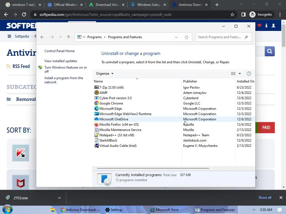The height and width of the screenshot is (214, 286).
Task: Open View installed updates link
Action: point(61,61)
